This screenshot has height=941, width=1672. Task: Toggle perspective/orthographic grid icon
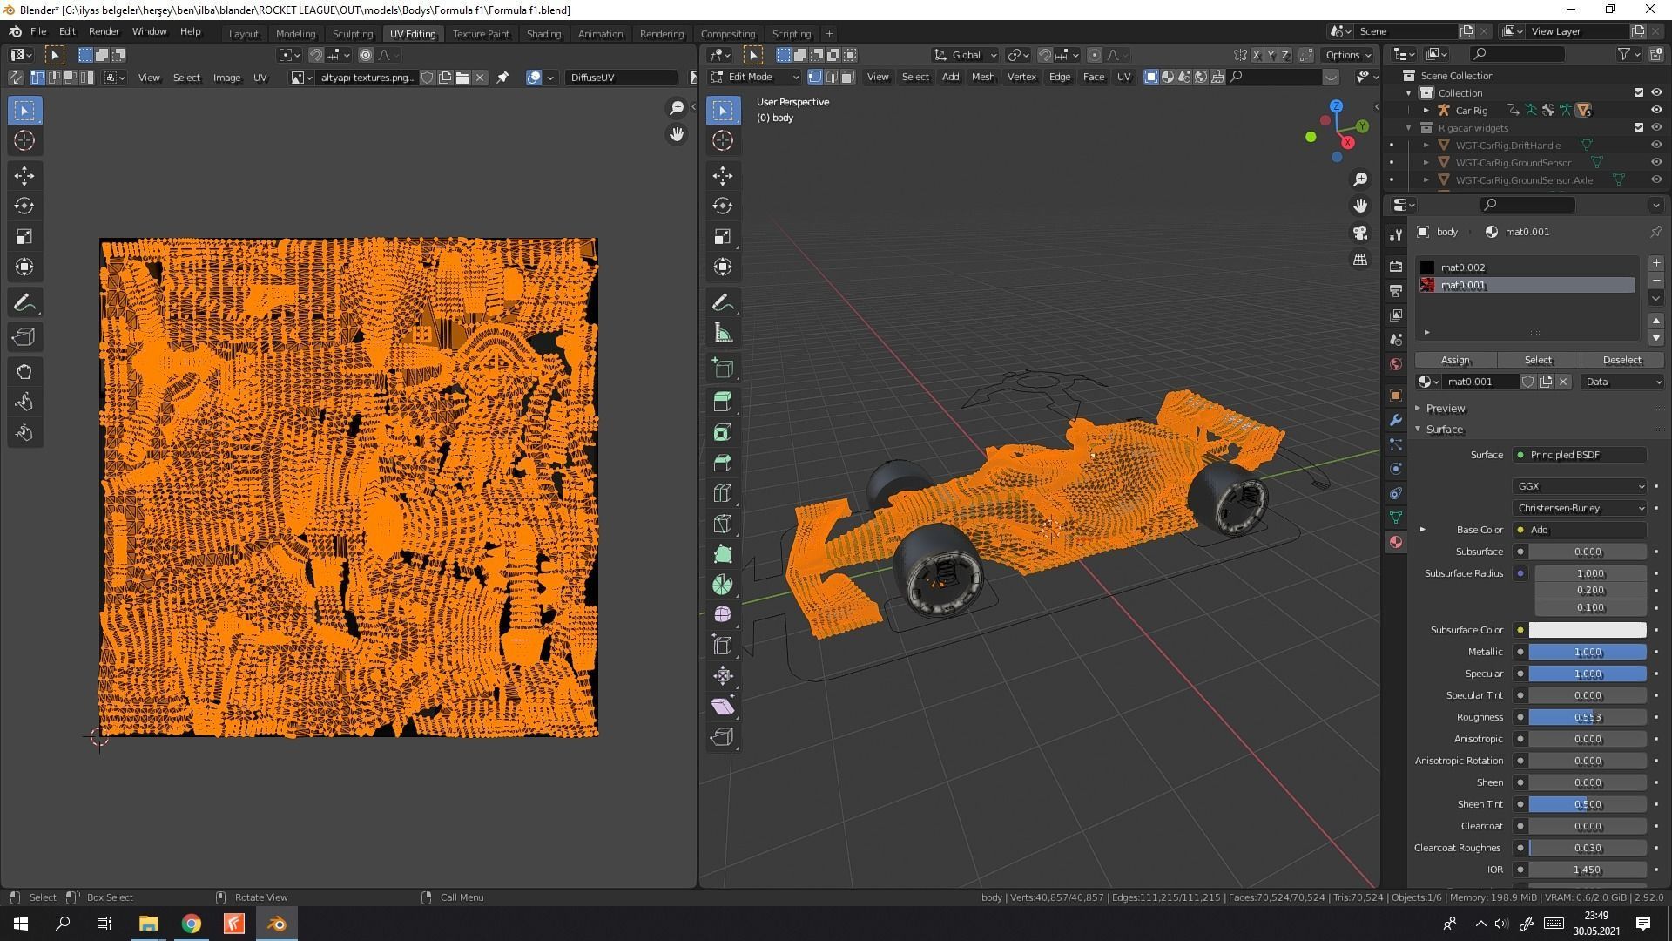tap(1360, 260)
